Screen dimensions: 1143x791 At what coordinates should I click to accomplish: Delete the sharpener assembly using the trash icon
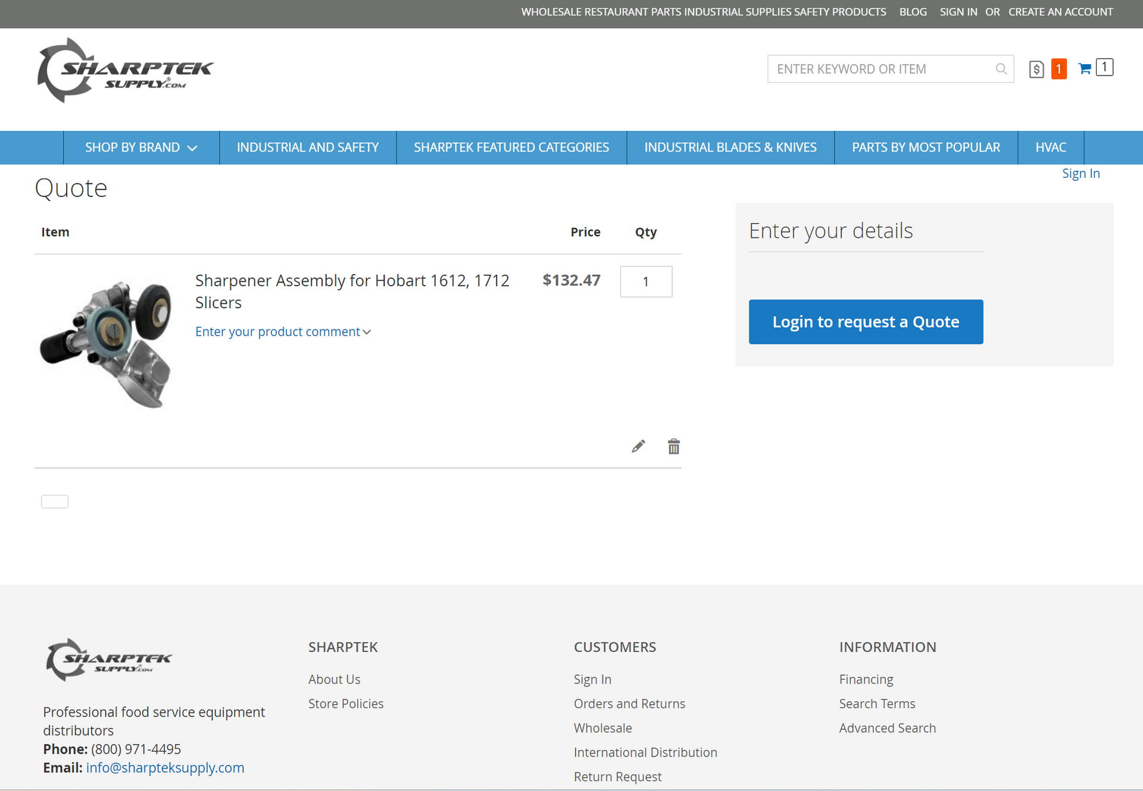click(x=673, y=446)
